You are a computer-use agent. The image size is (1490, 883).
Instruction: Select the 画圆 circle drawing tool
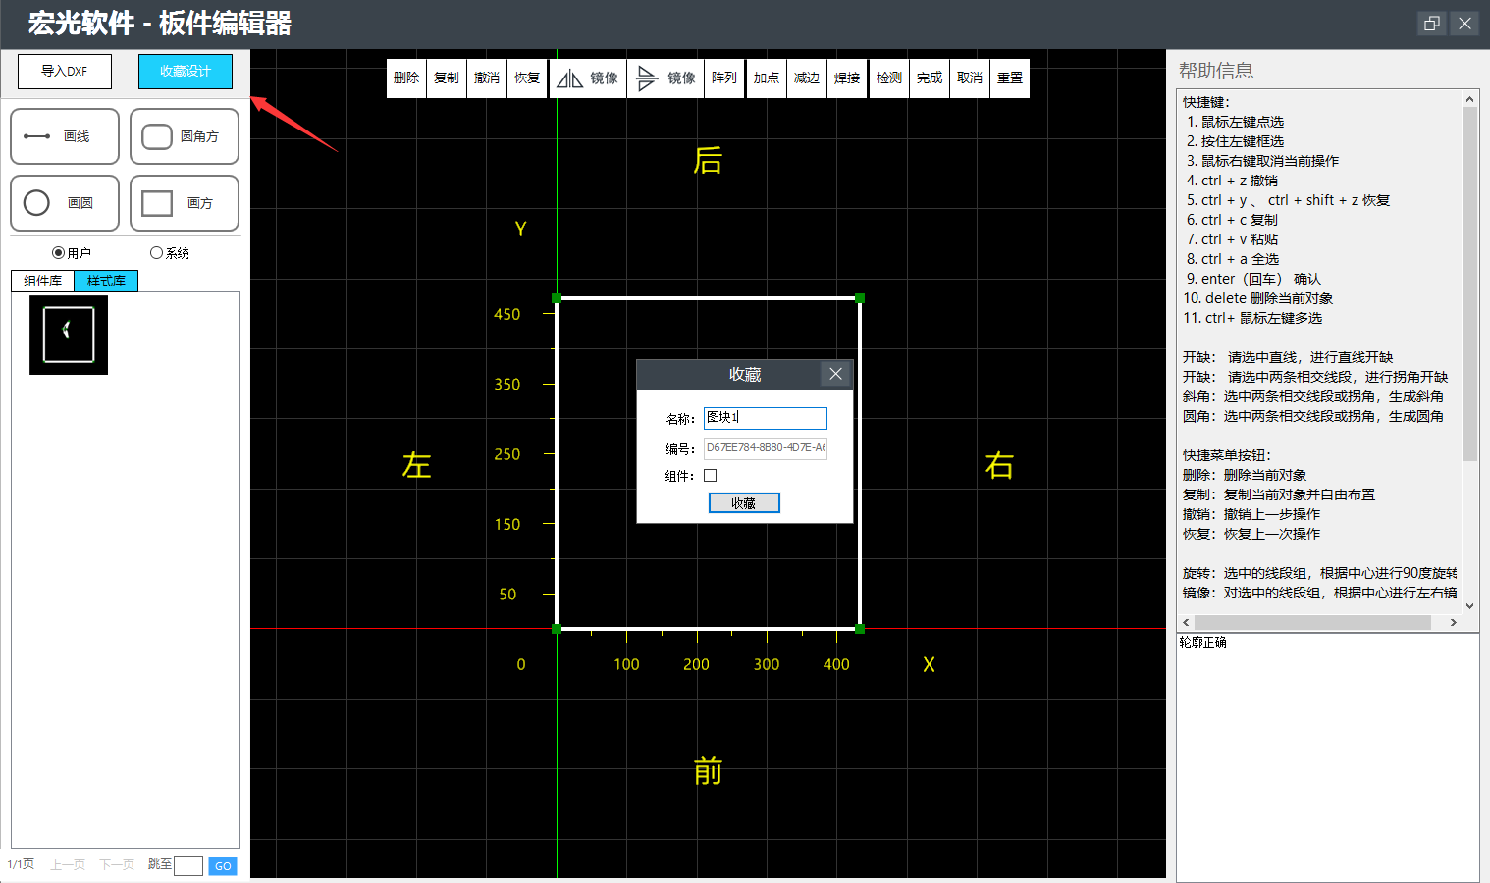click(x=65, y=203)
